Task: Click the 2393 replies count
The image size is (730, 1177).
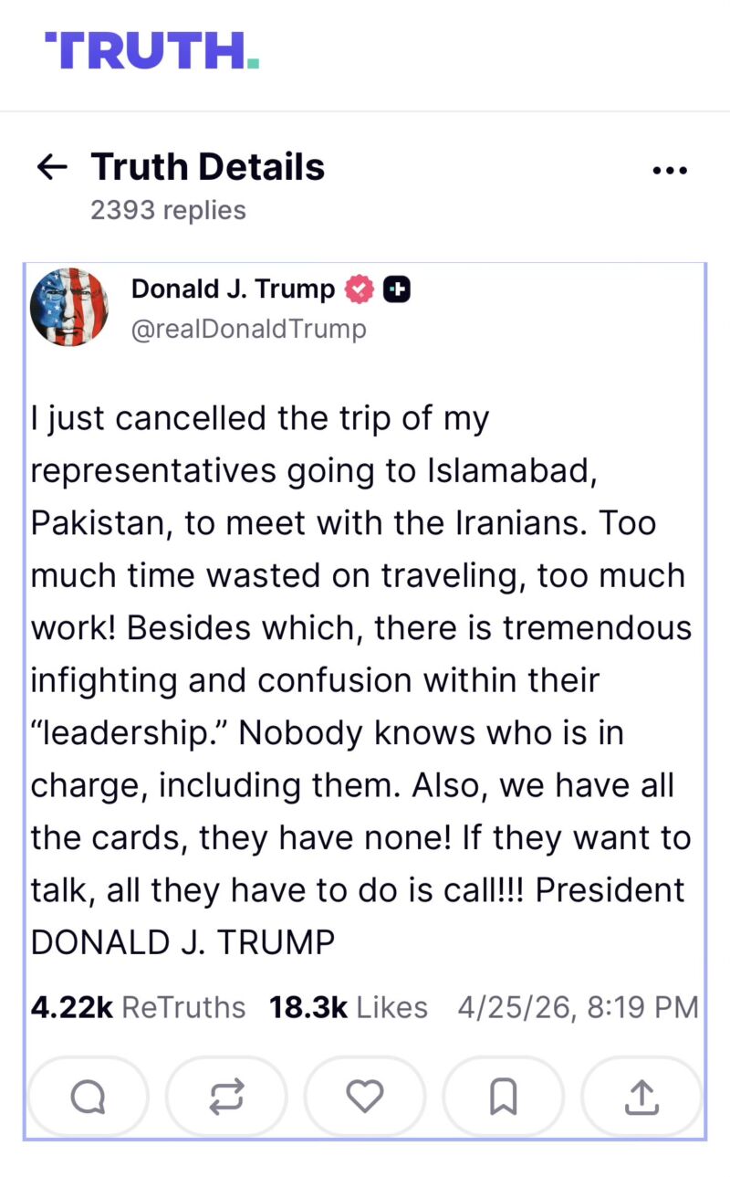Action: pos(168,210)
